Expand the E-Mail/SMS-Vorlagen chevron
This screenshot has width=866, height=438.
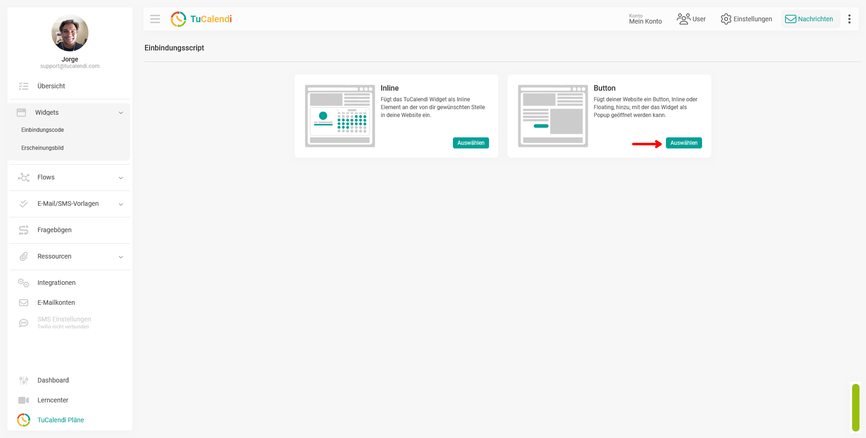[x=121, y=204]
